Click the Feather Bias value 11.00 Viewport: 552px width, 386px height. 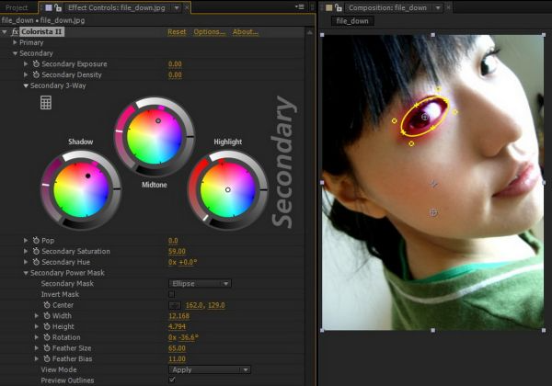[177, 359]
